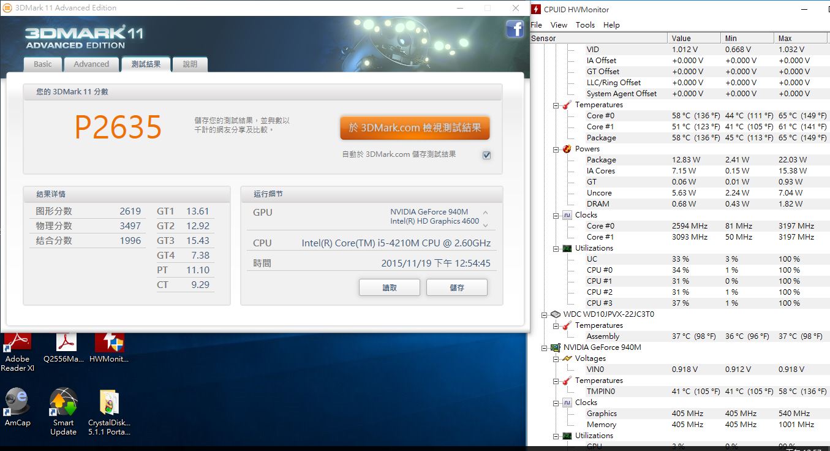The width and height of the screenshot is (830, 451).
Task: Click the NVIDIA Clocks section icon
Action: click(x=567, y=403)
